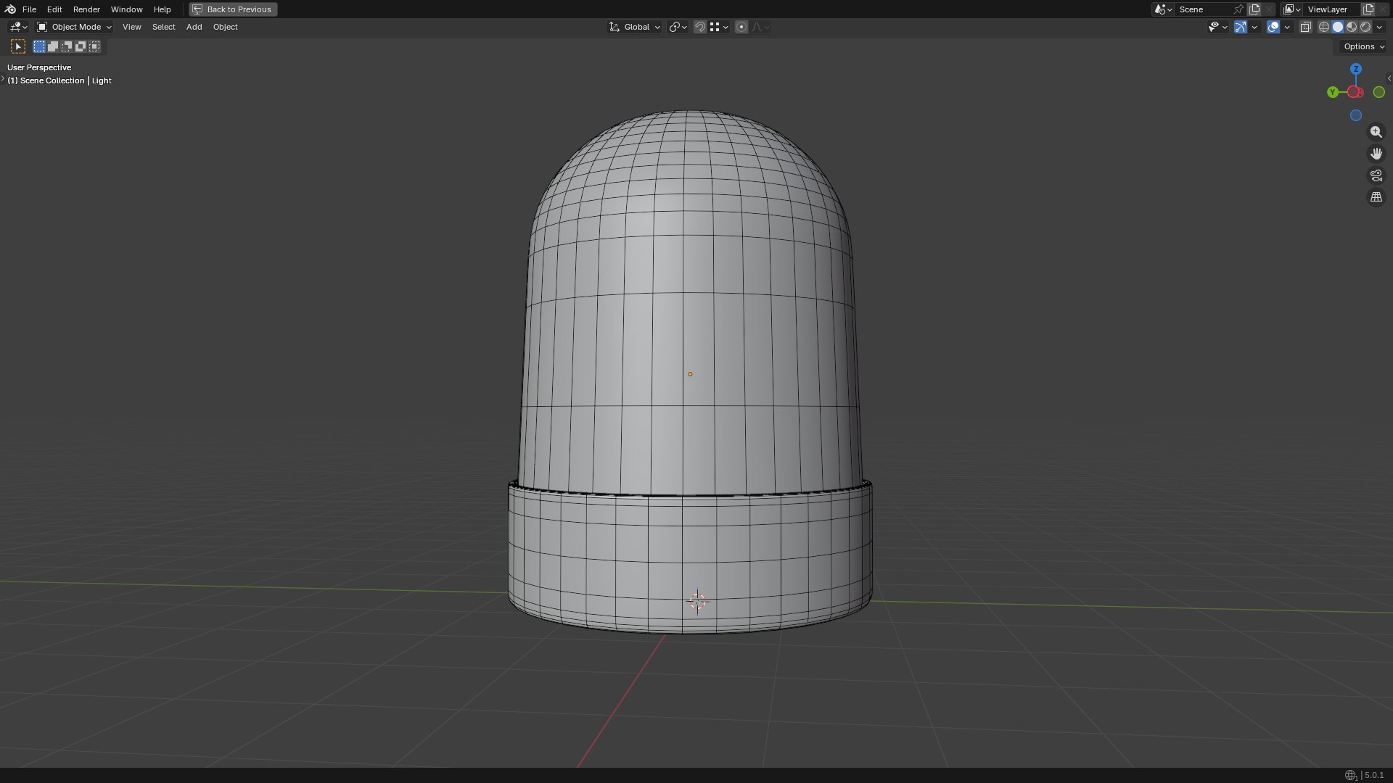1393x783 pixels.
Task: Click the ViewLayer name field
Action: (x=1332, y=9)
